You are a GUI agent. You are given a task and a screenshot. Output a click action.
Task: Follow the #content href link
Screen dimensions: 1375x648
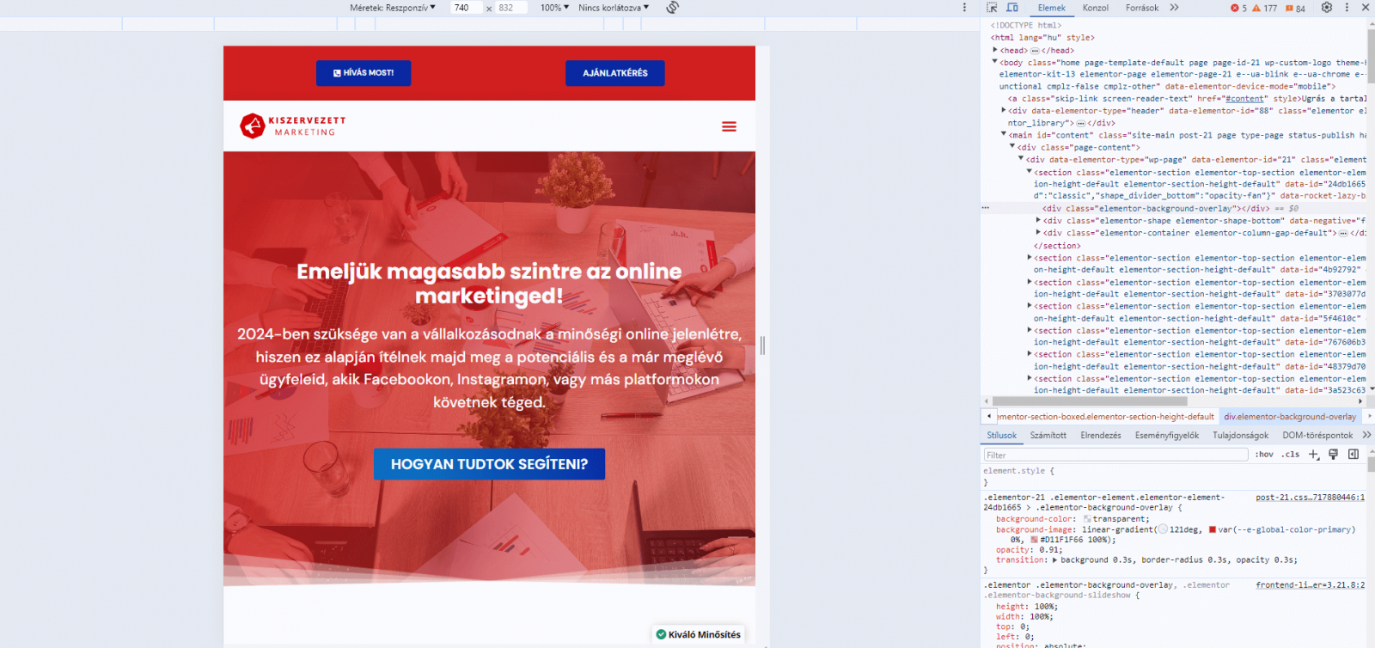1244,99
